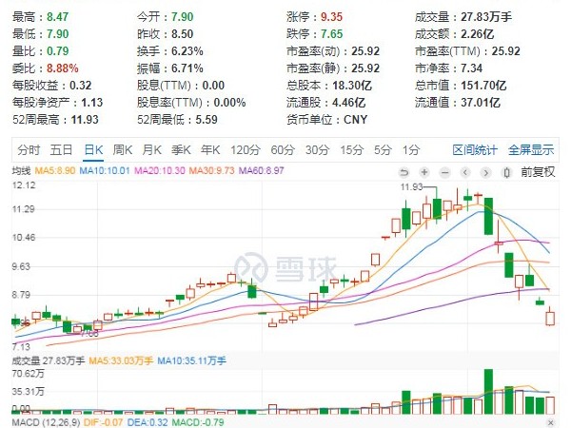Click the 振幅 value 6.71%
571x428 pixels.
(187, 68)
